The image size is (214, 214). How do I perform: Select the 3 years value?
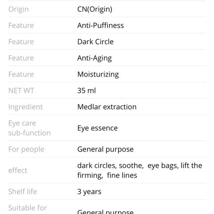click(89, 192)
